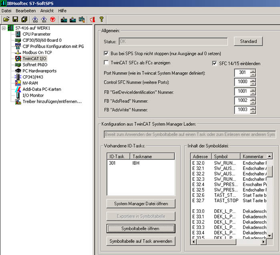Click the toolbar icon labeled 101
The width and height of the screenshot is (280, 255).
tap(44, 19)
